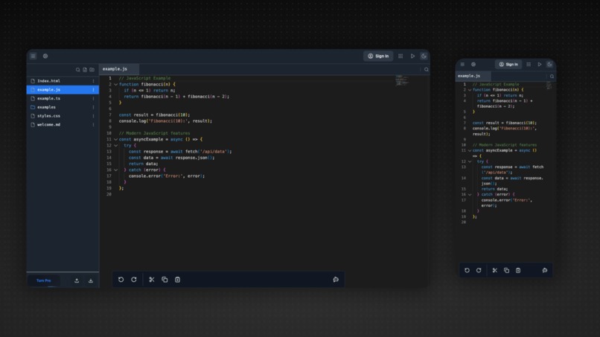Open index.html in the file list

click(x=63, y=80)
